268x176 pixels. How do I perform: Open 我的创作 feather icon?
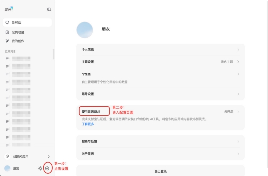click(x=7, y=41)
